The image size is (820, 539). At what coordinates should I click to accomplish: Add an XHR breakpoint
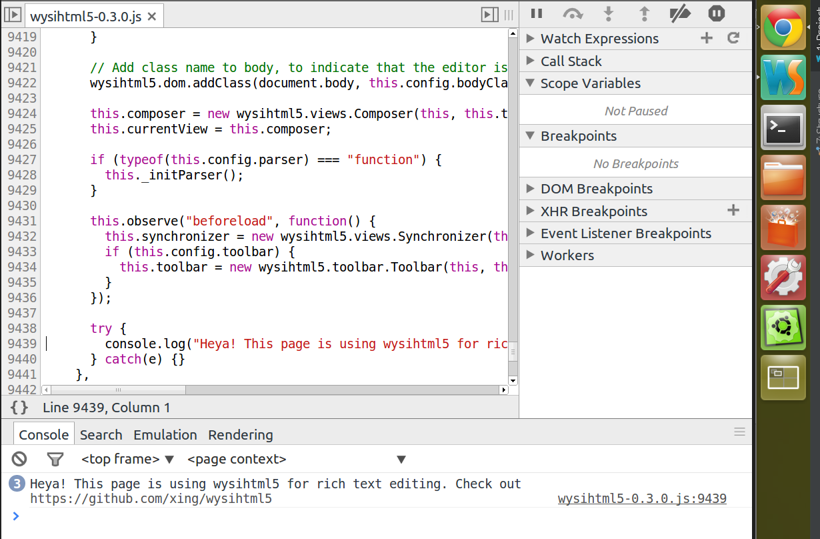point(733,211)
